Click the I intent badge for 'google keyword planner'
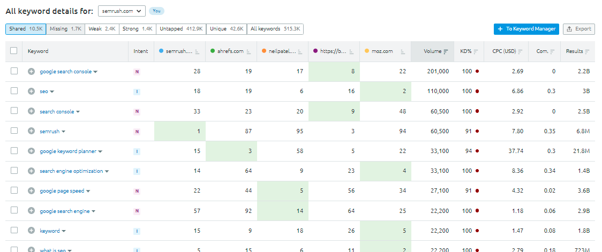Screen dimensions: 602x252 (x=137, y=151)
